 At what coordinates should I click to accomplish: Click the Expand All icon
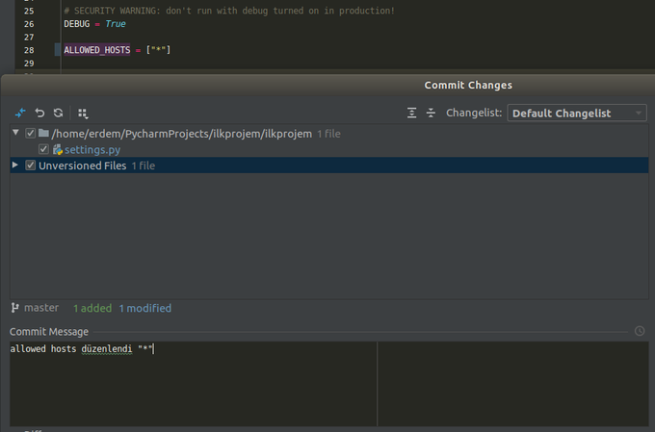(411, 113)
